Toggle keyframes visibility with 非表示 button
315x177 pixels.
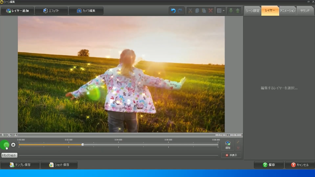click(231, 155)
